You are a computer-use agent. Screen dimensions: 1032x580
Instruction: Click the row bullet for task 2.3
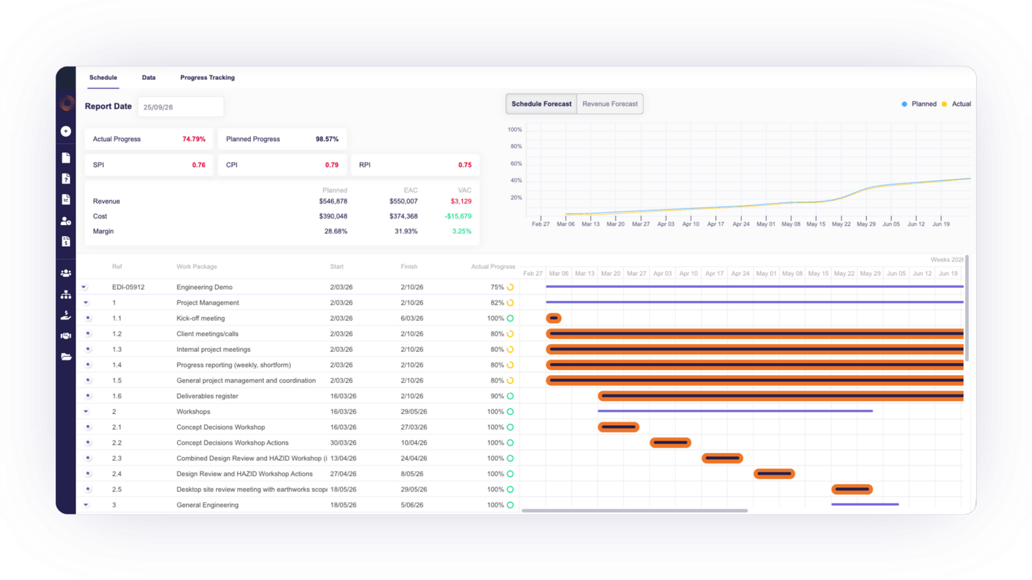[88, 458]
